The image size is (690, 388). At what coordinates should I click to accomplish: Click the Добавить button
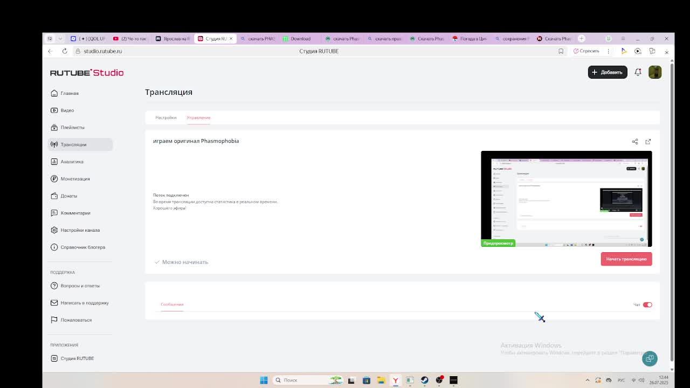click(608, 72)
